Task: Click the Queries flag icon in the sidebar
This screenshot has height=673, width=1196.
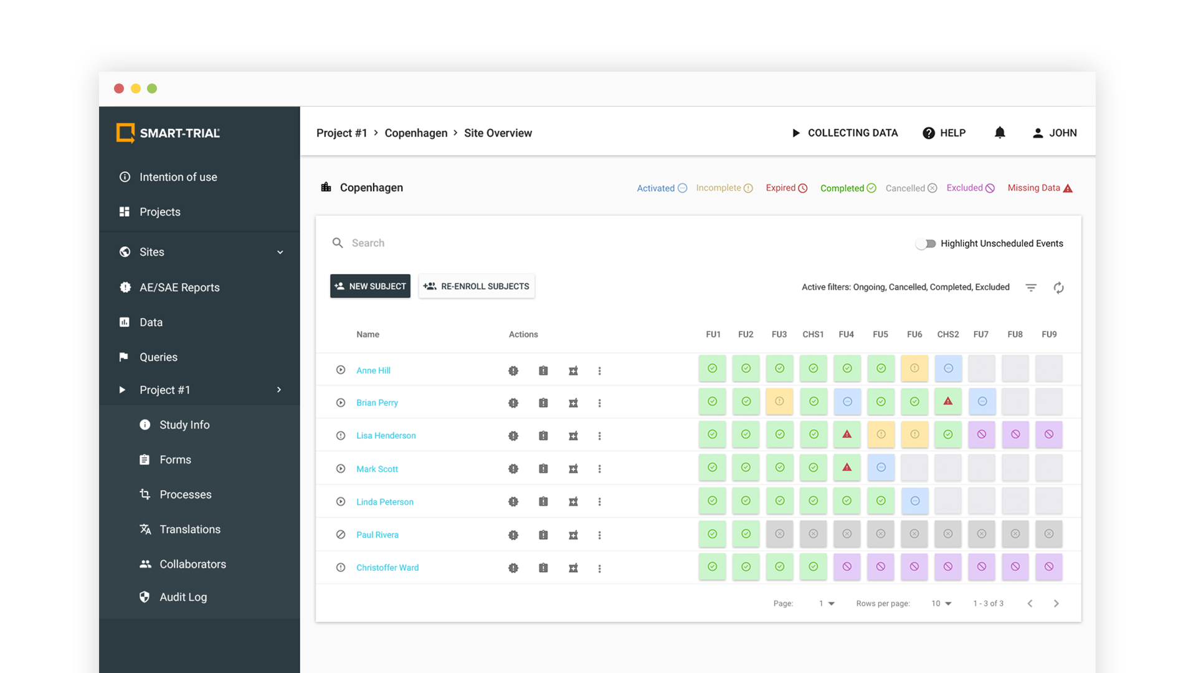Action: pyautogui.click(x=125, y=356)
